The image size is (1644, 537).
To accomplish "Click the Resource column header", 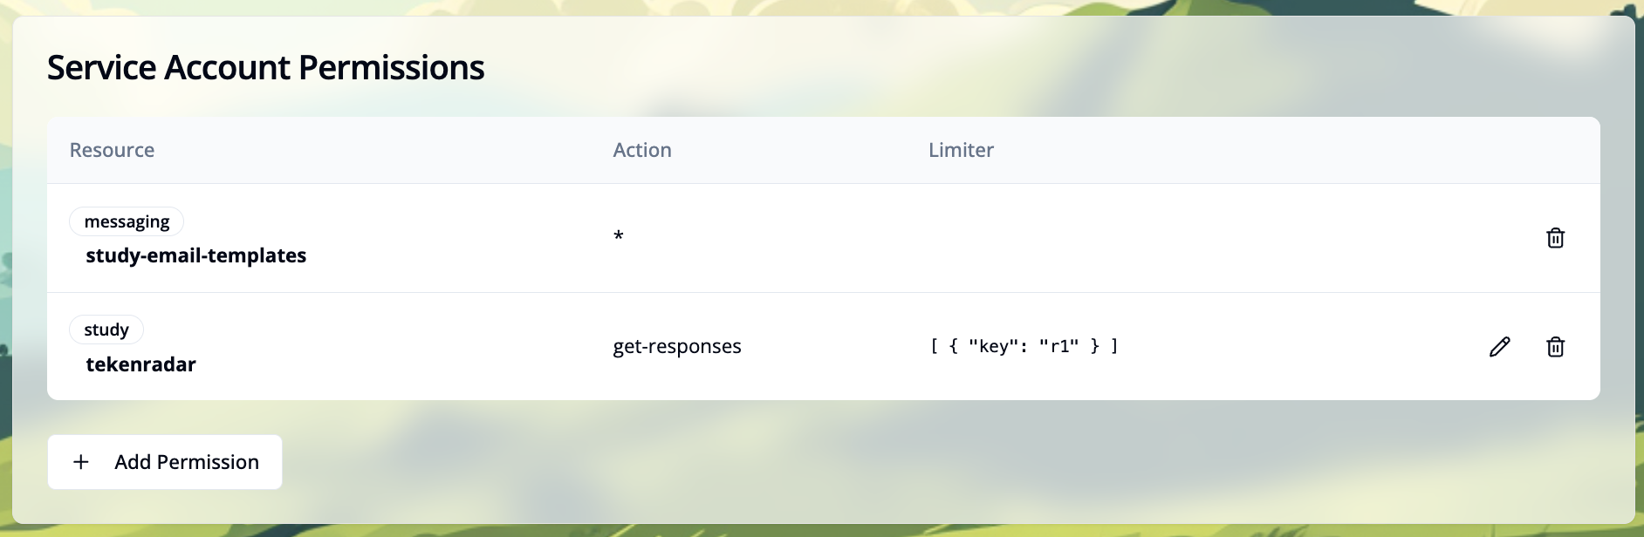I will pos(112,150).
